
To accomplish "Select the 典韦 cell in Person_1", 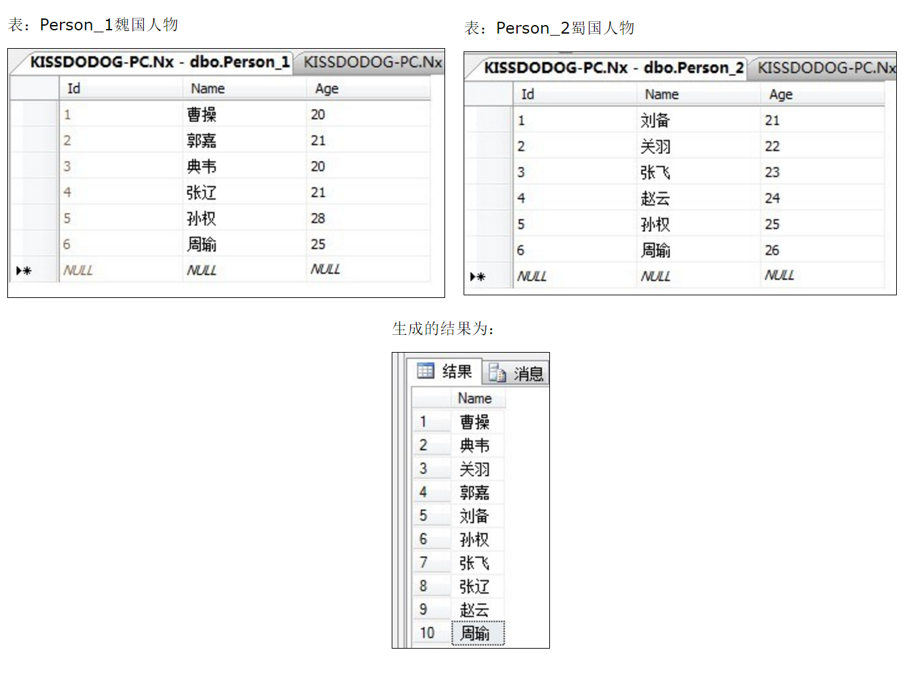I will [x=245, y=166].
